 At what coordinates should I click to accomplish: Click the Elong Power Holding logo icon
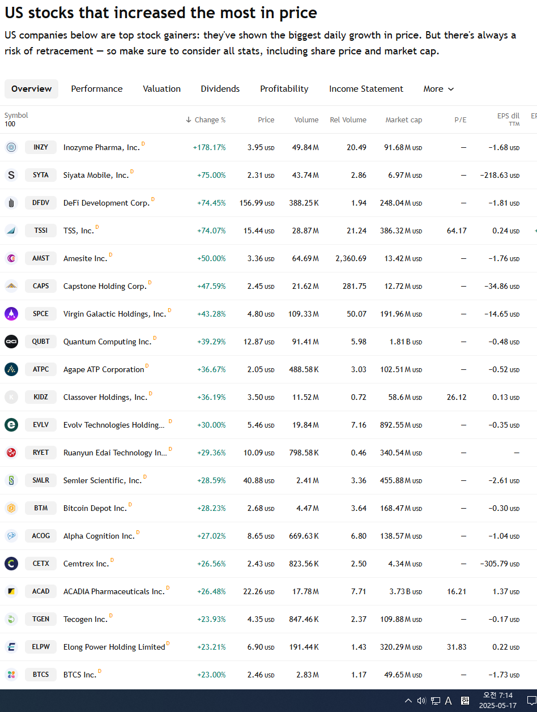[11, 647]
